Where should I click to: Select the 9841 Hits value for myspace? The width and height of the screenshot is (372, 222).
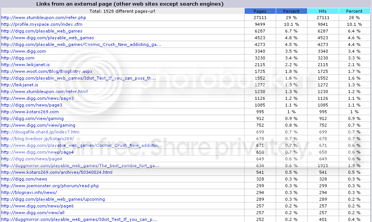323,24
